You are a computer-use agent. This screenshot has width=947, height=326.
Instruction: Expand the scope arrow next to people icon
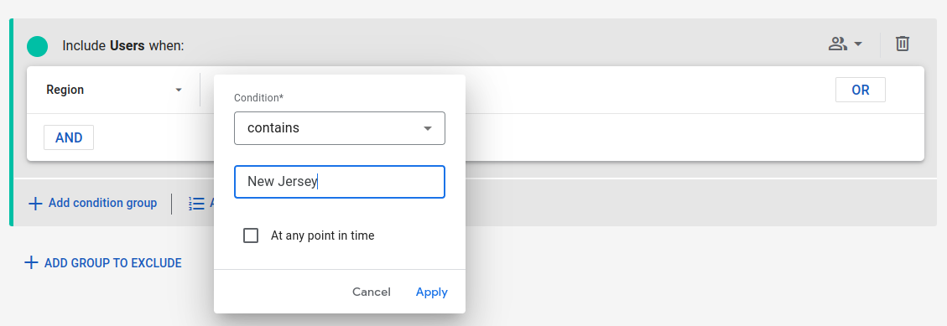857,44
